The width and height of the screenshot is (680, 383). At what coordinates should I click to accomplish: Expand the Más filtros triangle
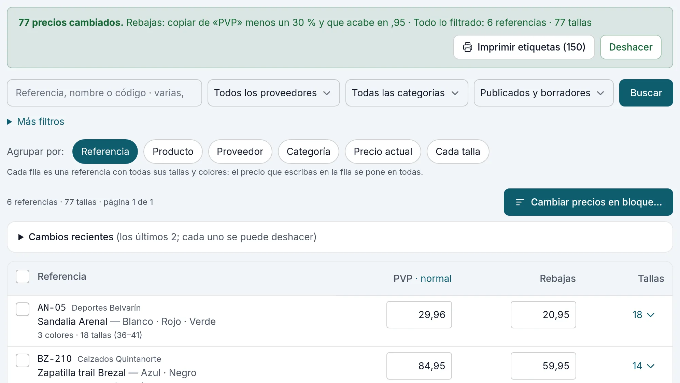10,122
